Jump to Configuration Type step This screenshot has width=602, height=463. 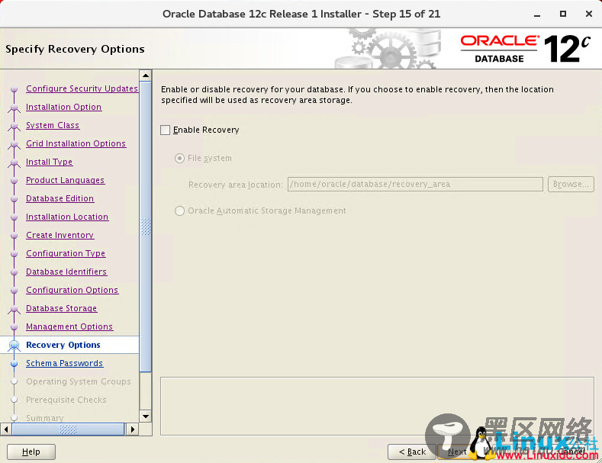(x=66, y=253)
